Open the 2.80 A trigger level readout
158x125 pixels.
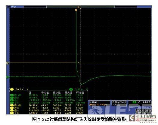(140, 103)
